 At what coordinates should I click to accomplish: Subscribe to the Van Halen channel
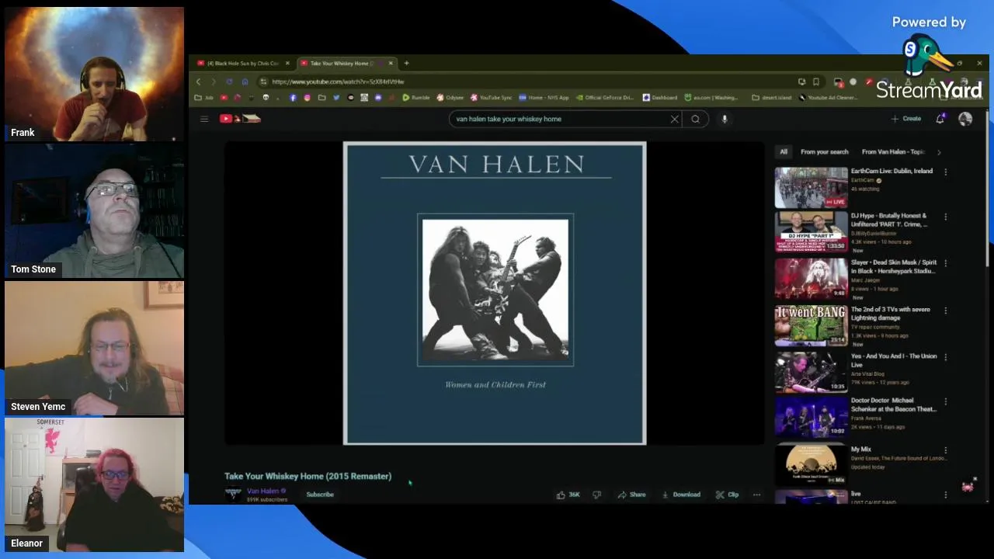(320, 495)
